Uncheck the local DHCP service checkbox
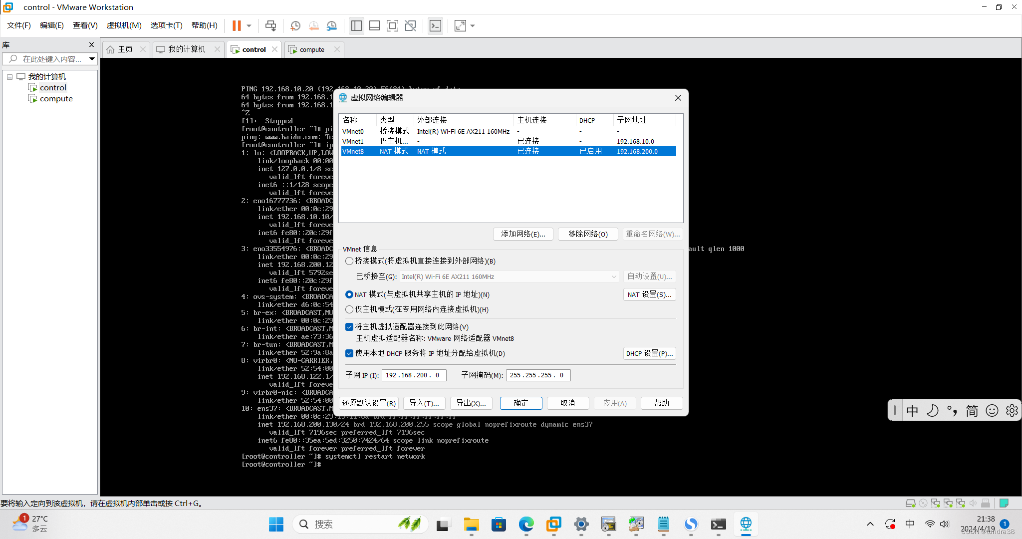The image size is (1022, 539). tap(349, 353)
